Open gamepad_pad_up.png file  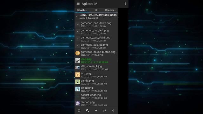(96, 46)
